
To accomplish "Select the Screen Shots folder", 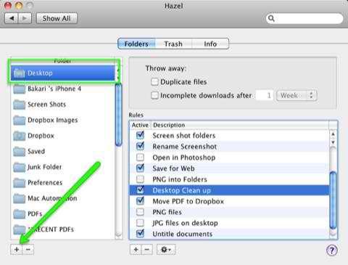I will [x=63, y=105].
